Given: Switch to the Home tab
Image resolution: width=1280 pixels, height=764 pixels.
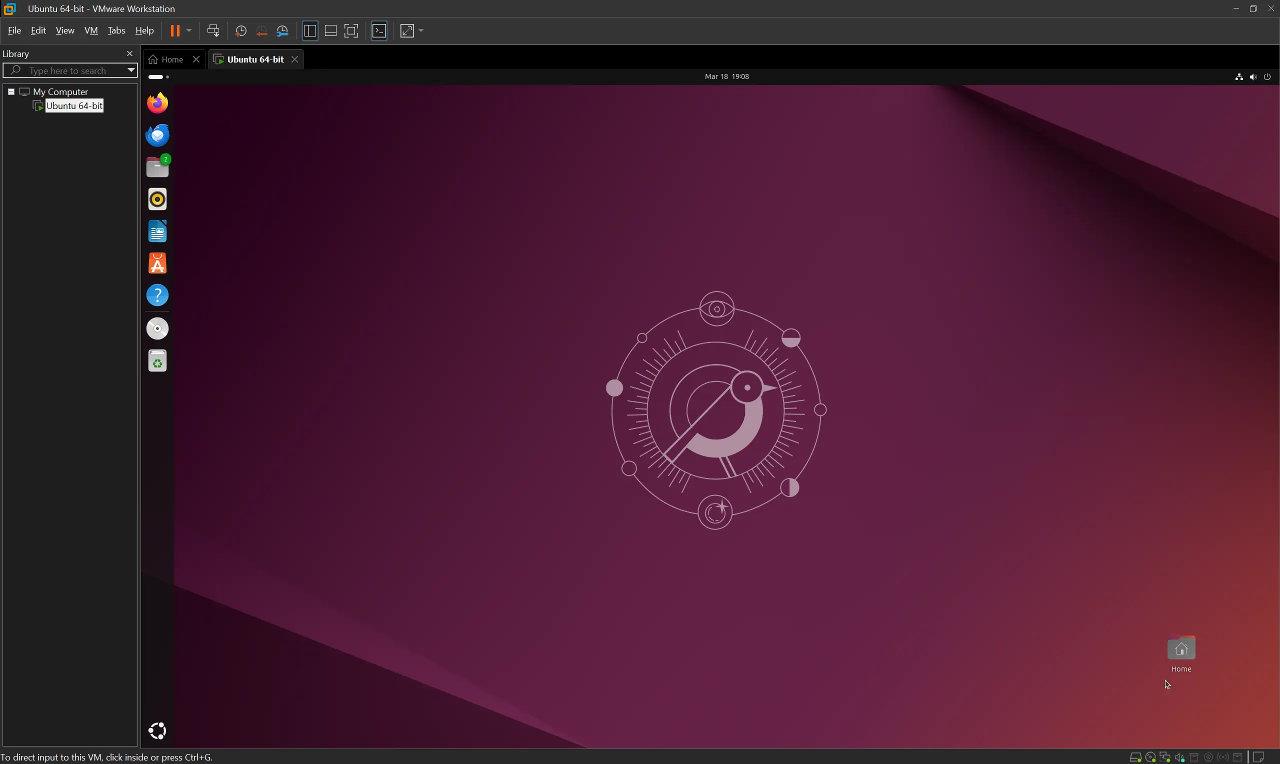Looking at the screenshot, I should (171, 58).
